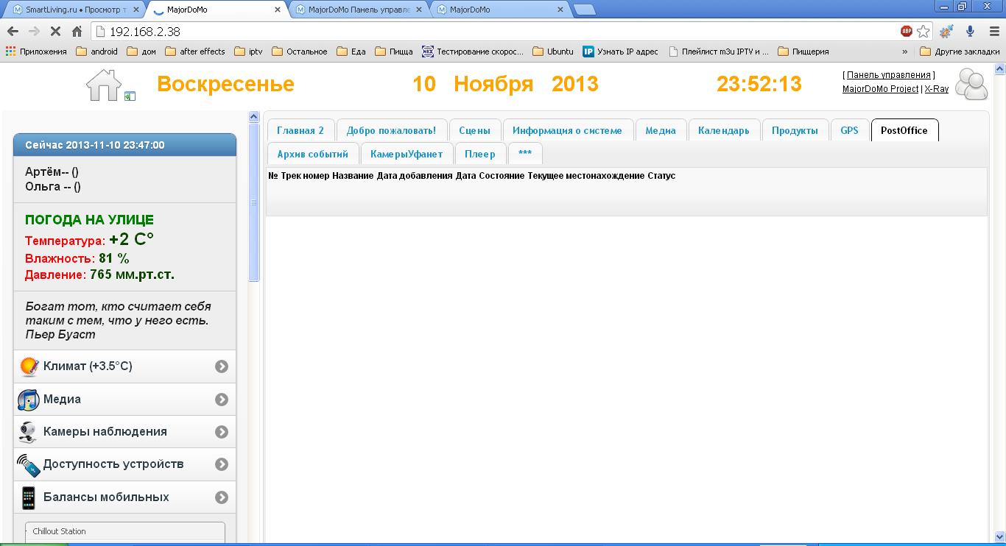Click the MajorDoMo home house icon

(103, 85)
